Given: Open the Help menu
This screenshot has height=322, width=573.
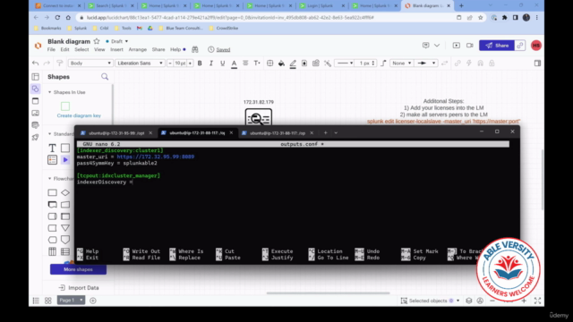Looking at the screenshot, I should click(175, 49).
